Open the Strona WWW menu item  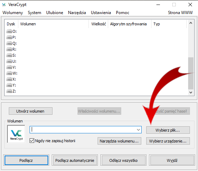coord(180,13)
